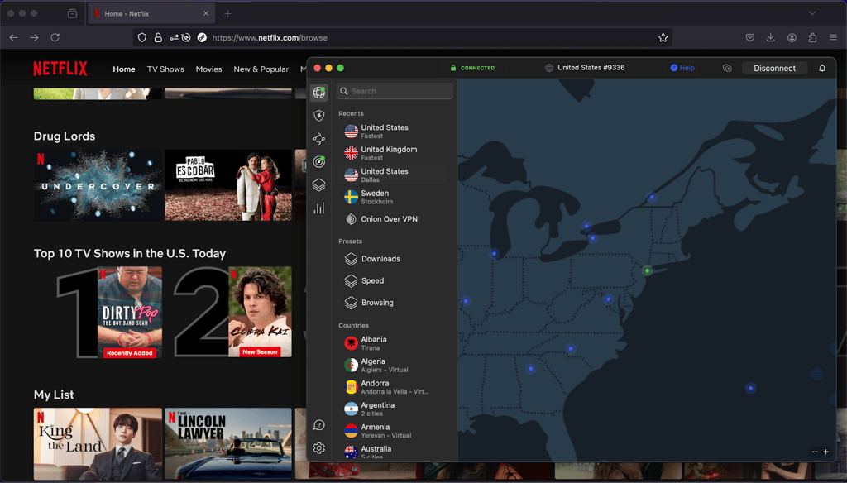Open Dark Web Monitor target icon

coord(318,161)
